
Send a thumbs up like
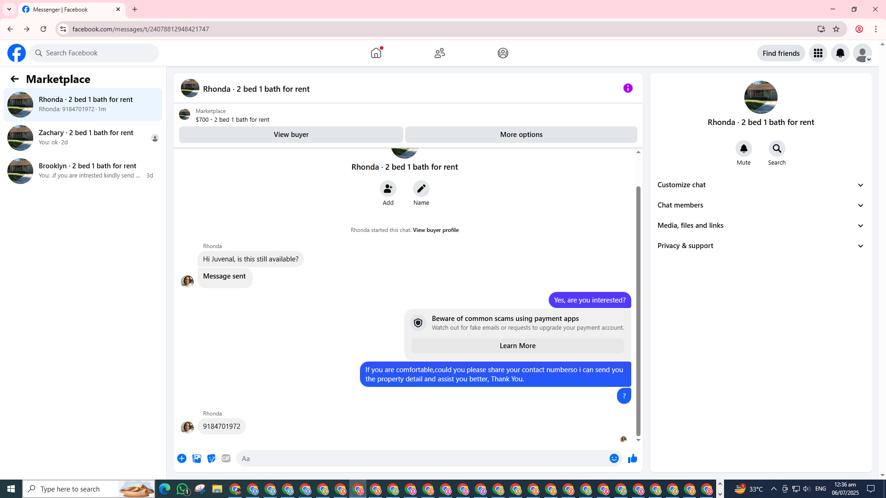coord(632,458)
